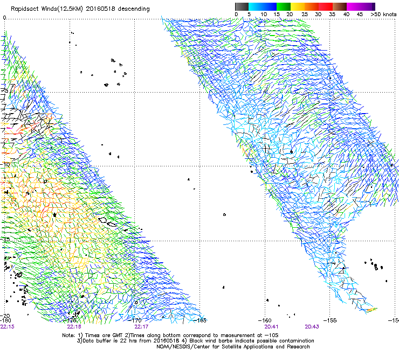Click the word "descending" in the title

pos(134,9)
